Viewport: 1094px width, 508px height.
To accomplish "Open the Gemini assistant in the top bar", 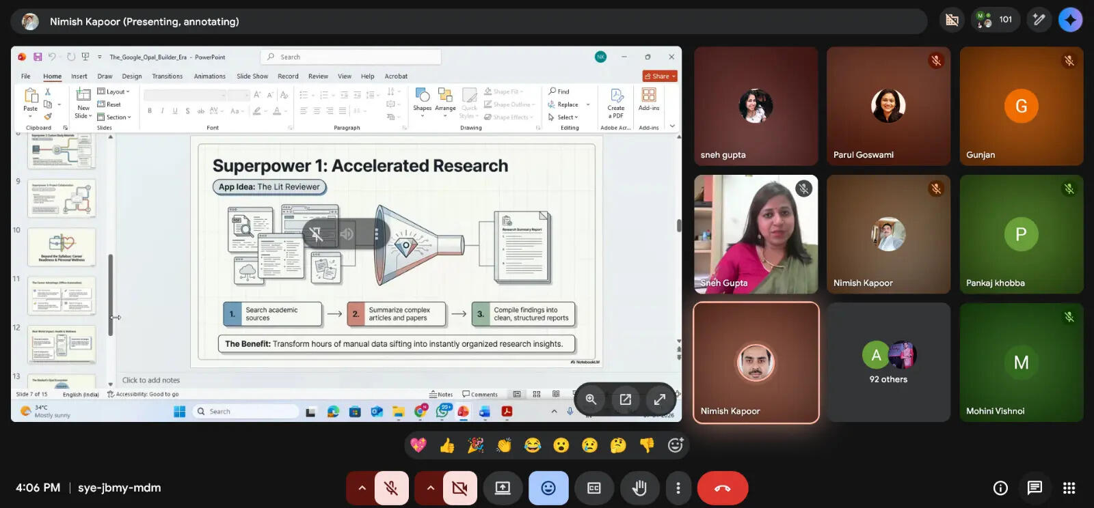I will pyautogui.click(x=1070, y=20).
